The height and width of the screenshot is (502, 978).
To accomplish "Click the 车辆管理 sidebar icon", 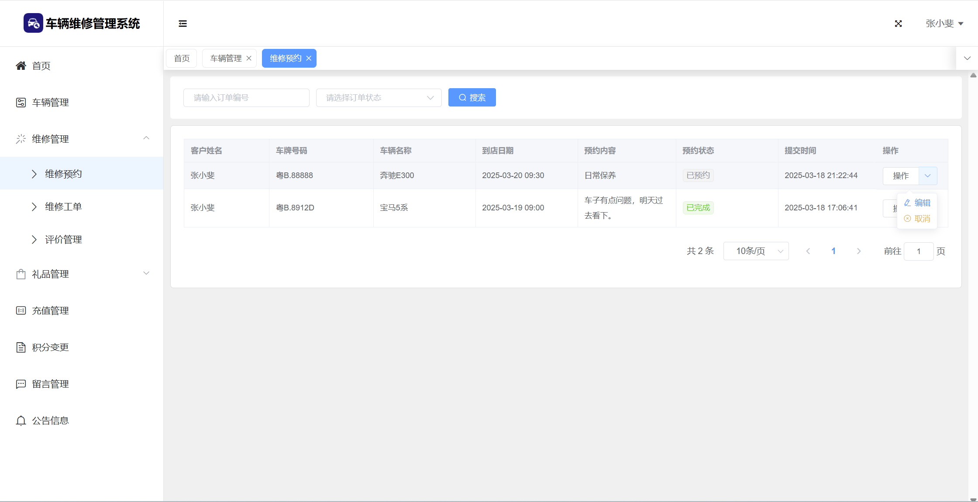I will click(x=21, y=103).
